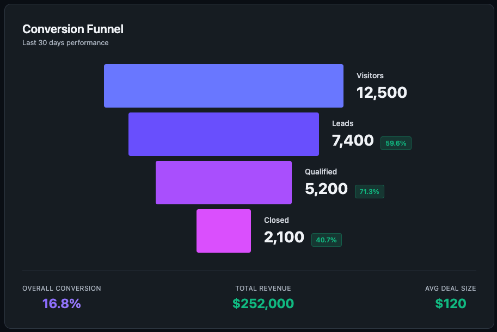Click the Overall Conversion label
The image size is (497, 332).
[62, 289]
